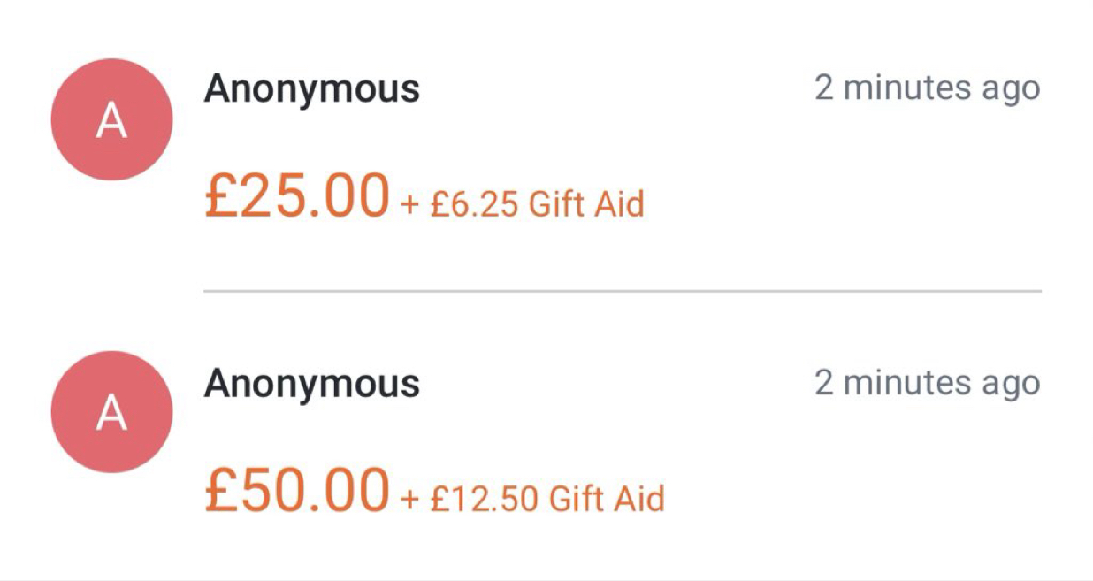1093x581 pixels.
Task: Click the £50.00 donation amount
Action: click(296, 489)
